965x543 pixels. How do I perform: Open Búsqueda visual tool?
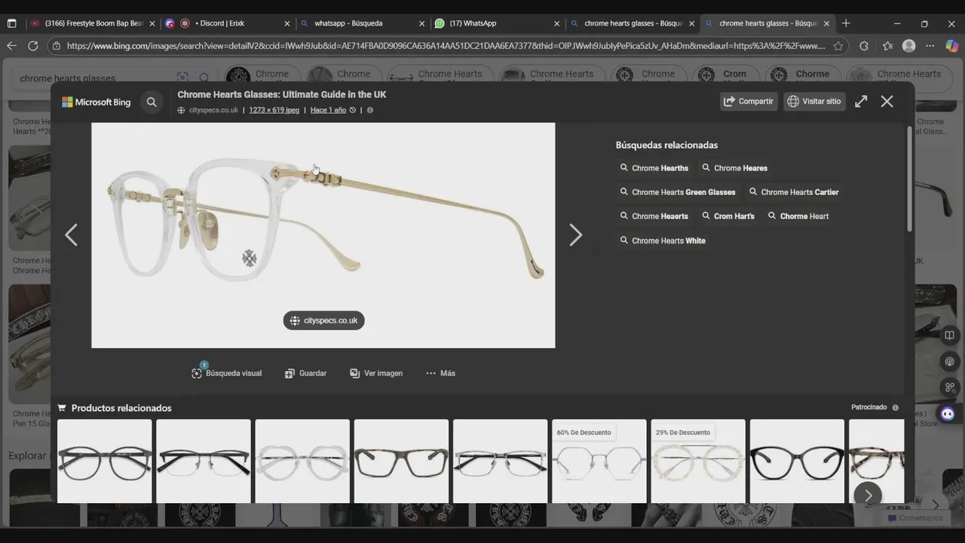pos(226,373)
